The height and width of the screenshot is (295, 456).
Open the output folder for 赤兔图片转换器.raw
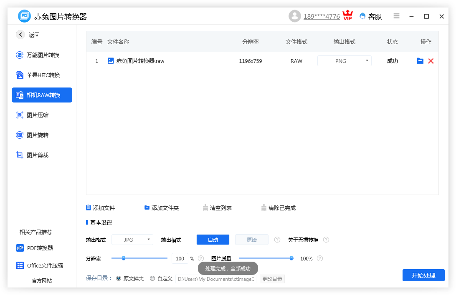420,61
